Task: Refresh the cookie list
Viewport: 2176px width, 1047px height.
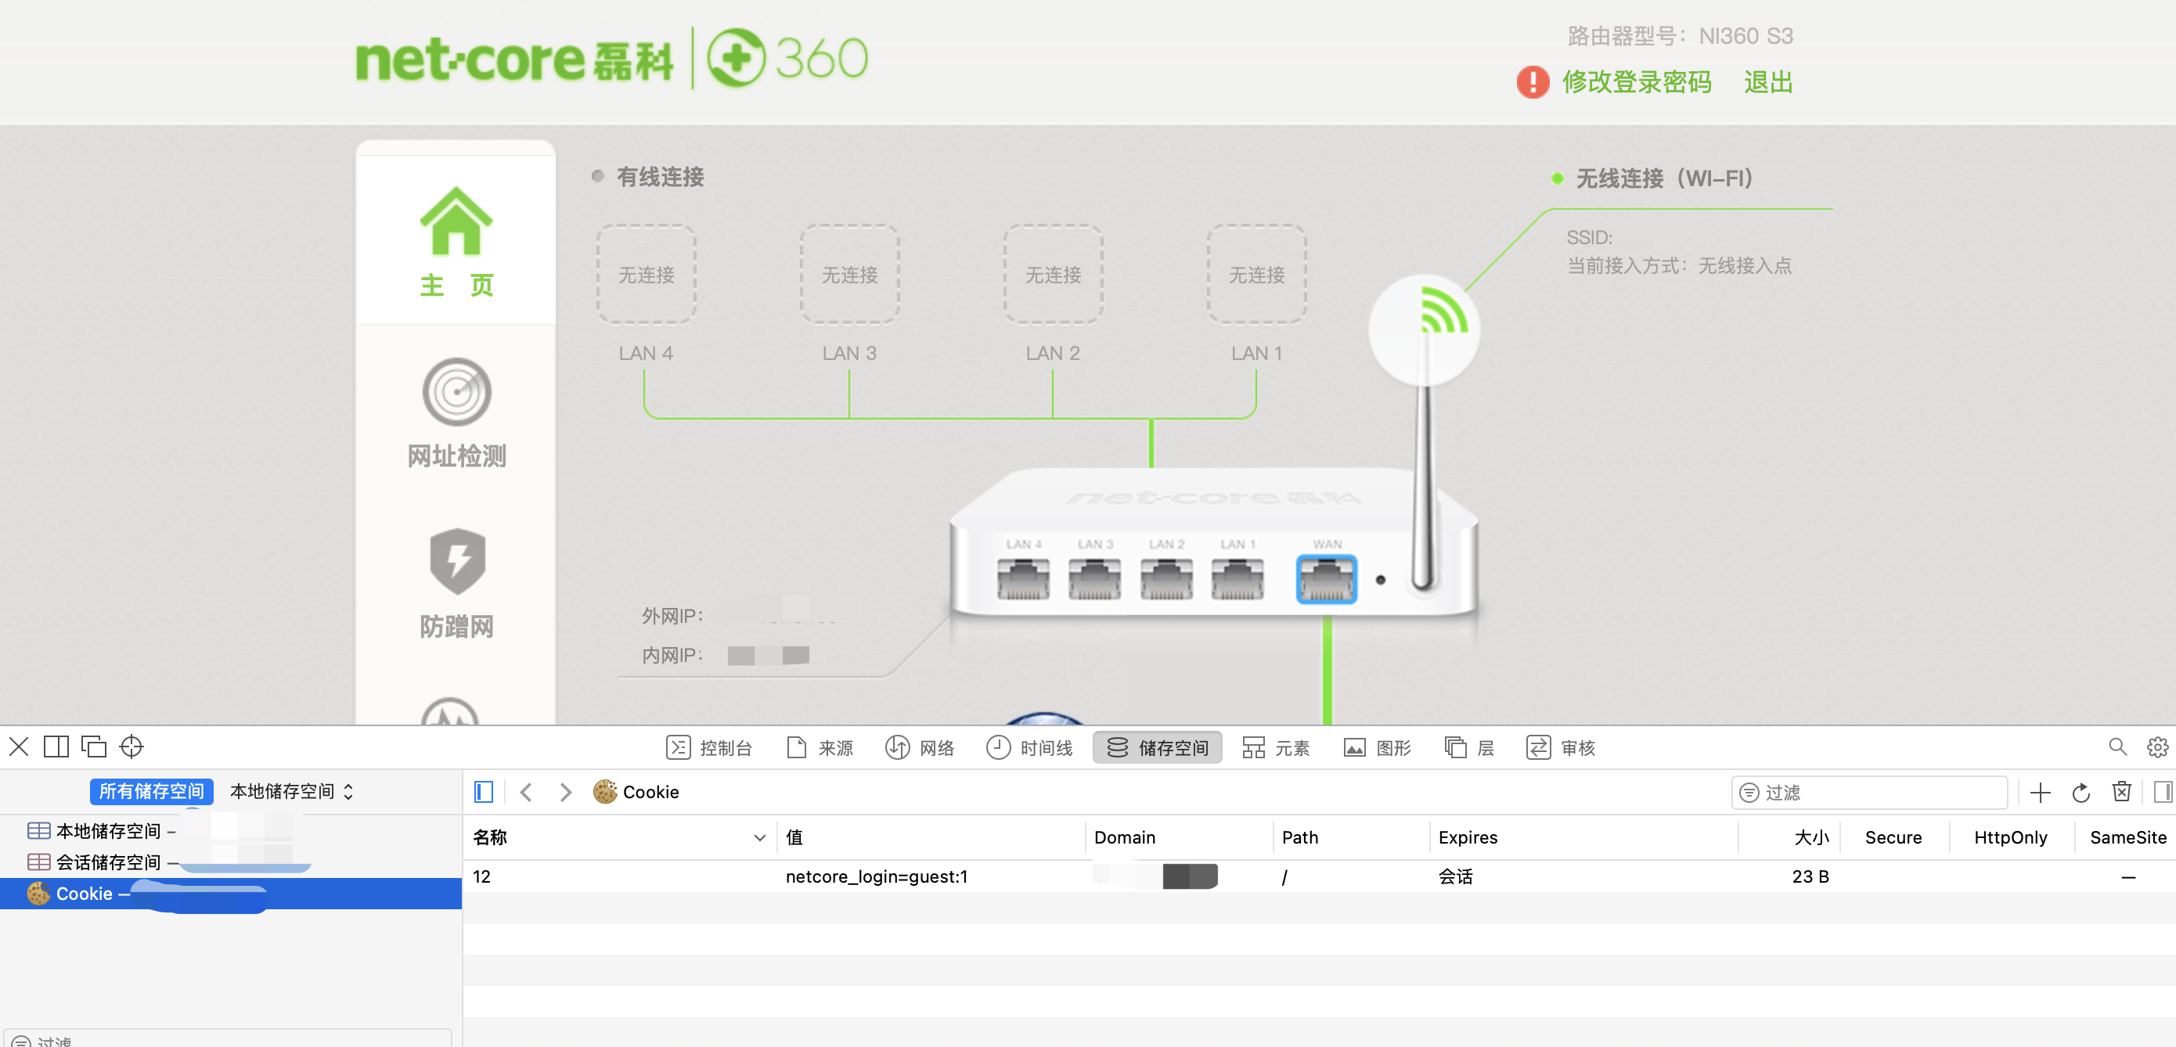Action: pyautogui.click(x=2081, y=792)
